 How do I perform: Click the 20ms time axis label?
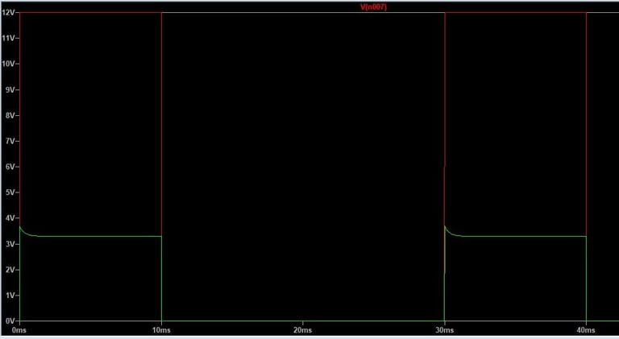click(303, 330)
